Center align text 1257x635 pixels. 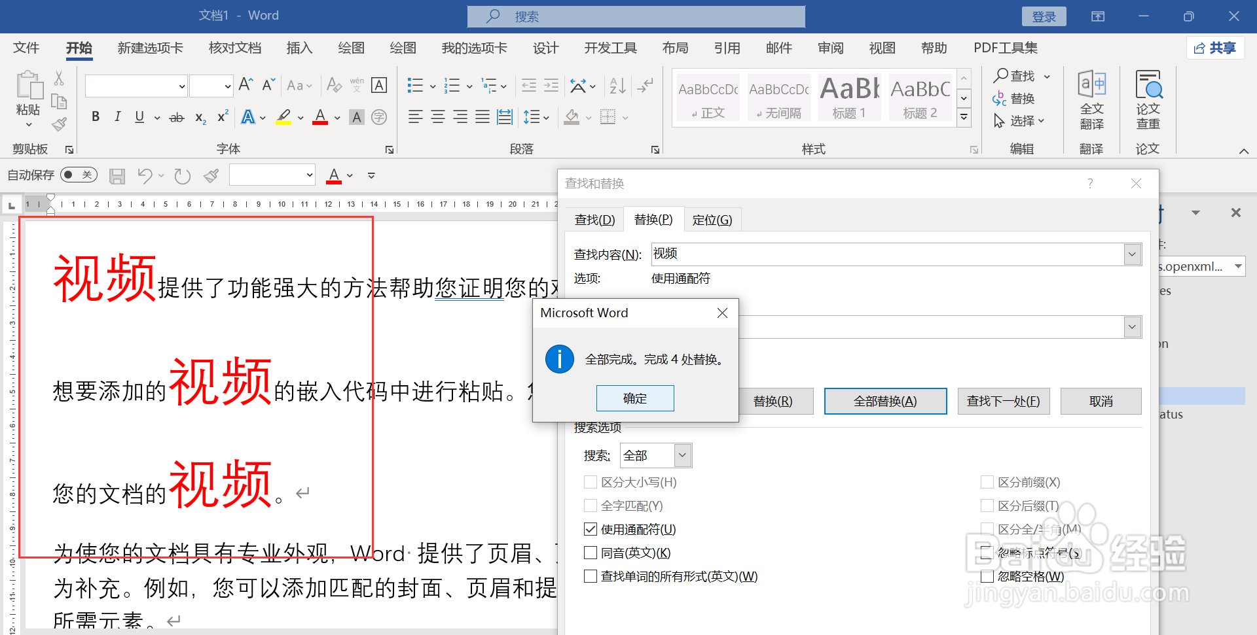438,117
